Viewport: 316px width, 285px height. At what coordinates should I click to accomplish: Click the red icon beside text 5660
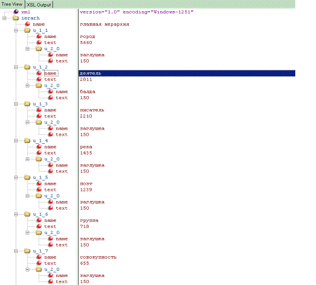click(39, 43)
